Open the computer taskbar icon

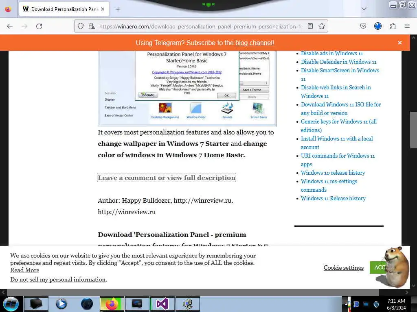tap(188, 304)
